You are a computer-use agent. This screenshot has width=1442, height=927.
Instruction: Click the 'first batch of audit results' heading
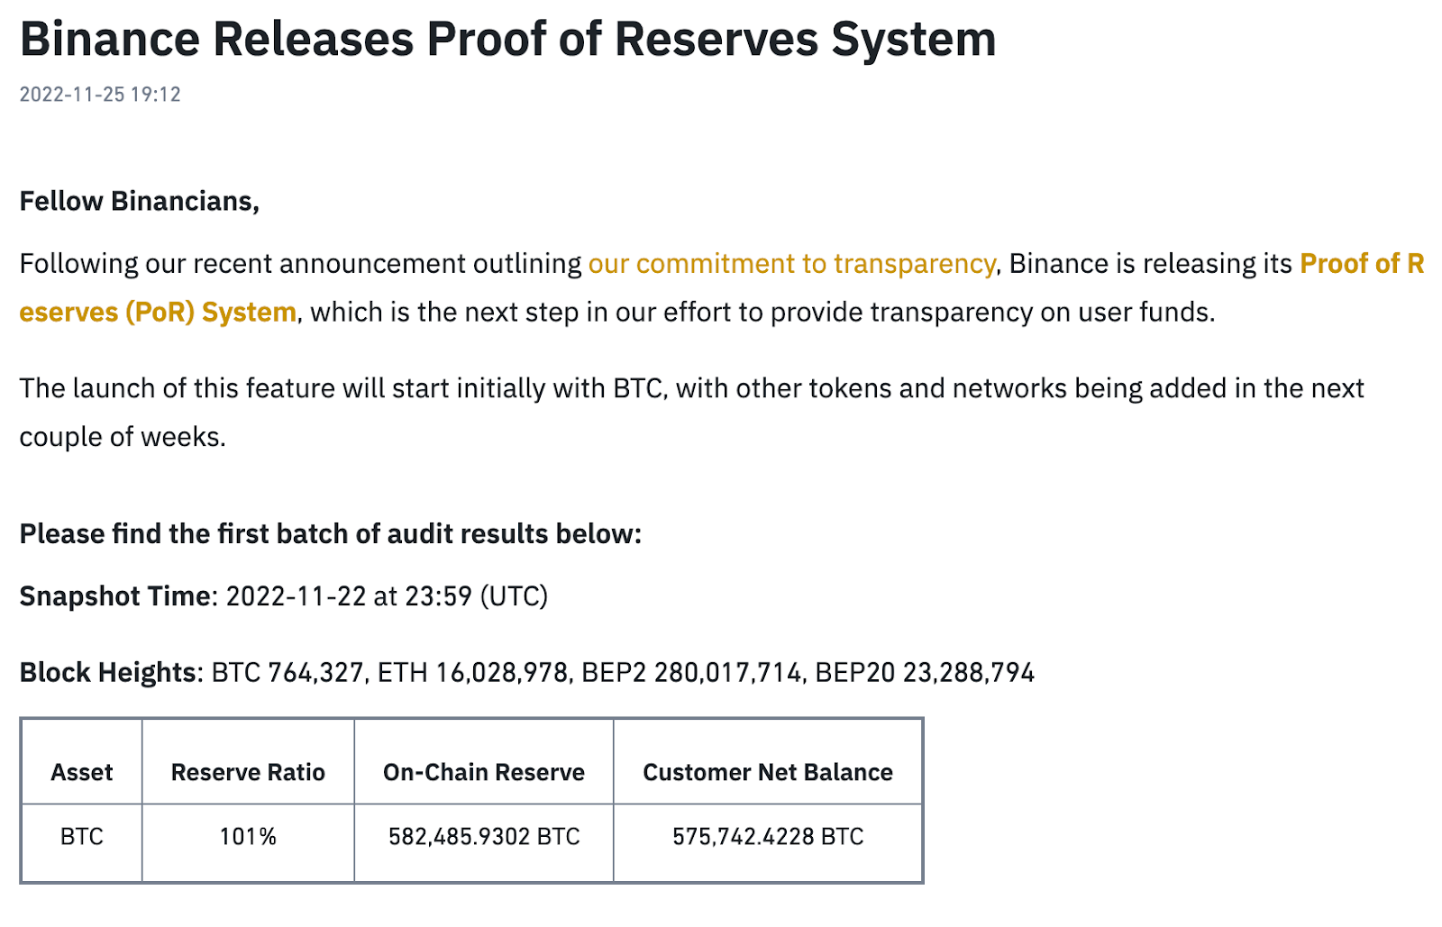coord(331,534)
